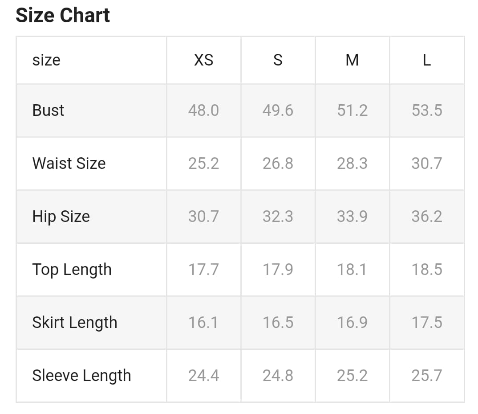Image resolution: width=478 pixels, height=414 pixels.
Task: Select the S size column header
Action: 278,60
